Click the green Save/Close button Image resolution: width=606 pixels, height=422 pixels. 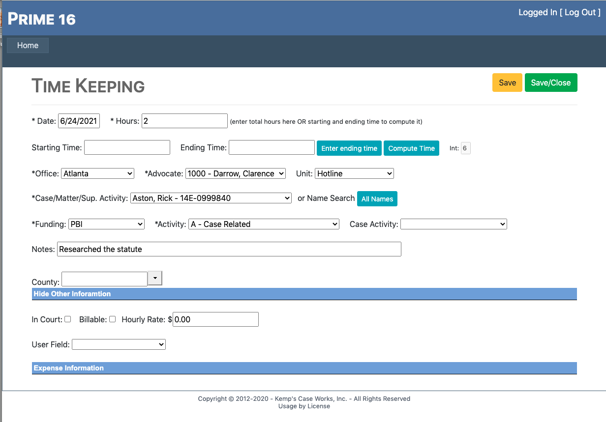[x=550, y=83]
